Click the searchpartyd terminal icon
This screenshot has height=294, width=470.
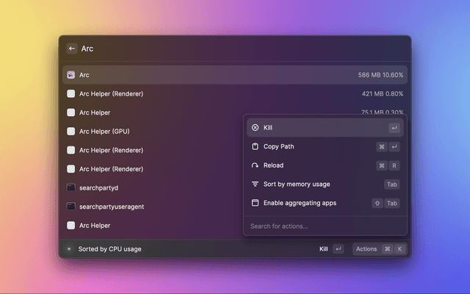click(70, 188)
